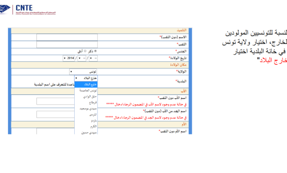The image size is (287, 173).
Task: Click red note under grandfather's name label
Action: pyautogui.click(x=146, y=117)
